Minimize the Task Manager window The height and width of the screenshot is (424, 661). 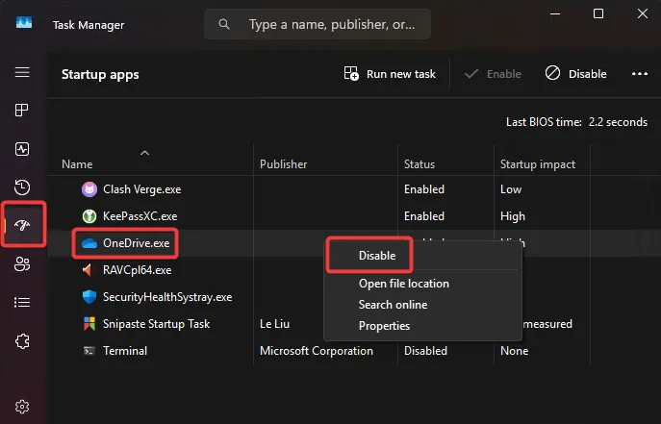[x=555, y=13]
